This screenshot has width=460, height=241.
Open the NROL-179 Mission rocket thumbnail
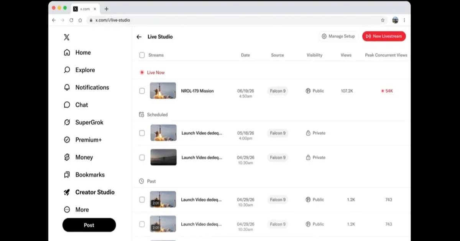point(163,91)
